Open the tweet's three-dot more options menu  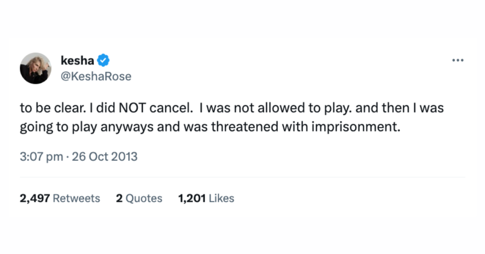pos(457,60)
